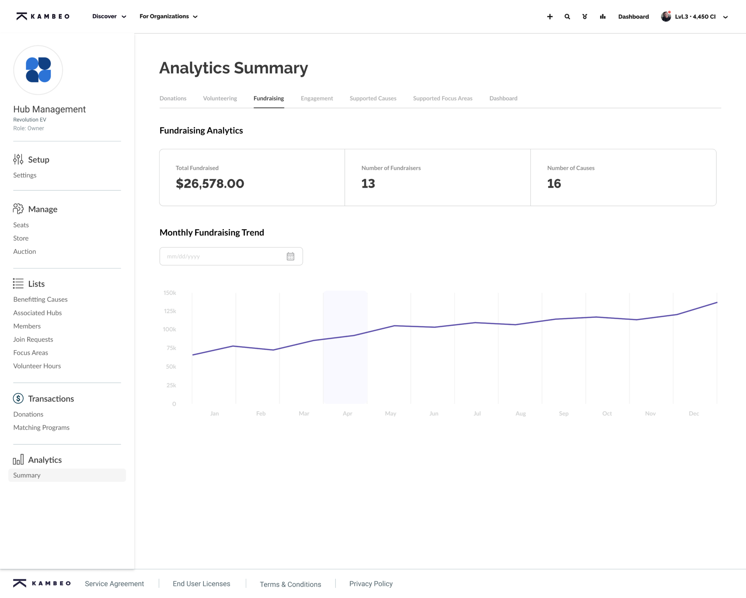
Task: Click the Setup sliders icon in sidebar
Action: pyautogui.click(x=18, y=159)
